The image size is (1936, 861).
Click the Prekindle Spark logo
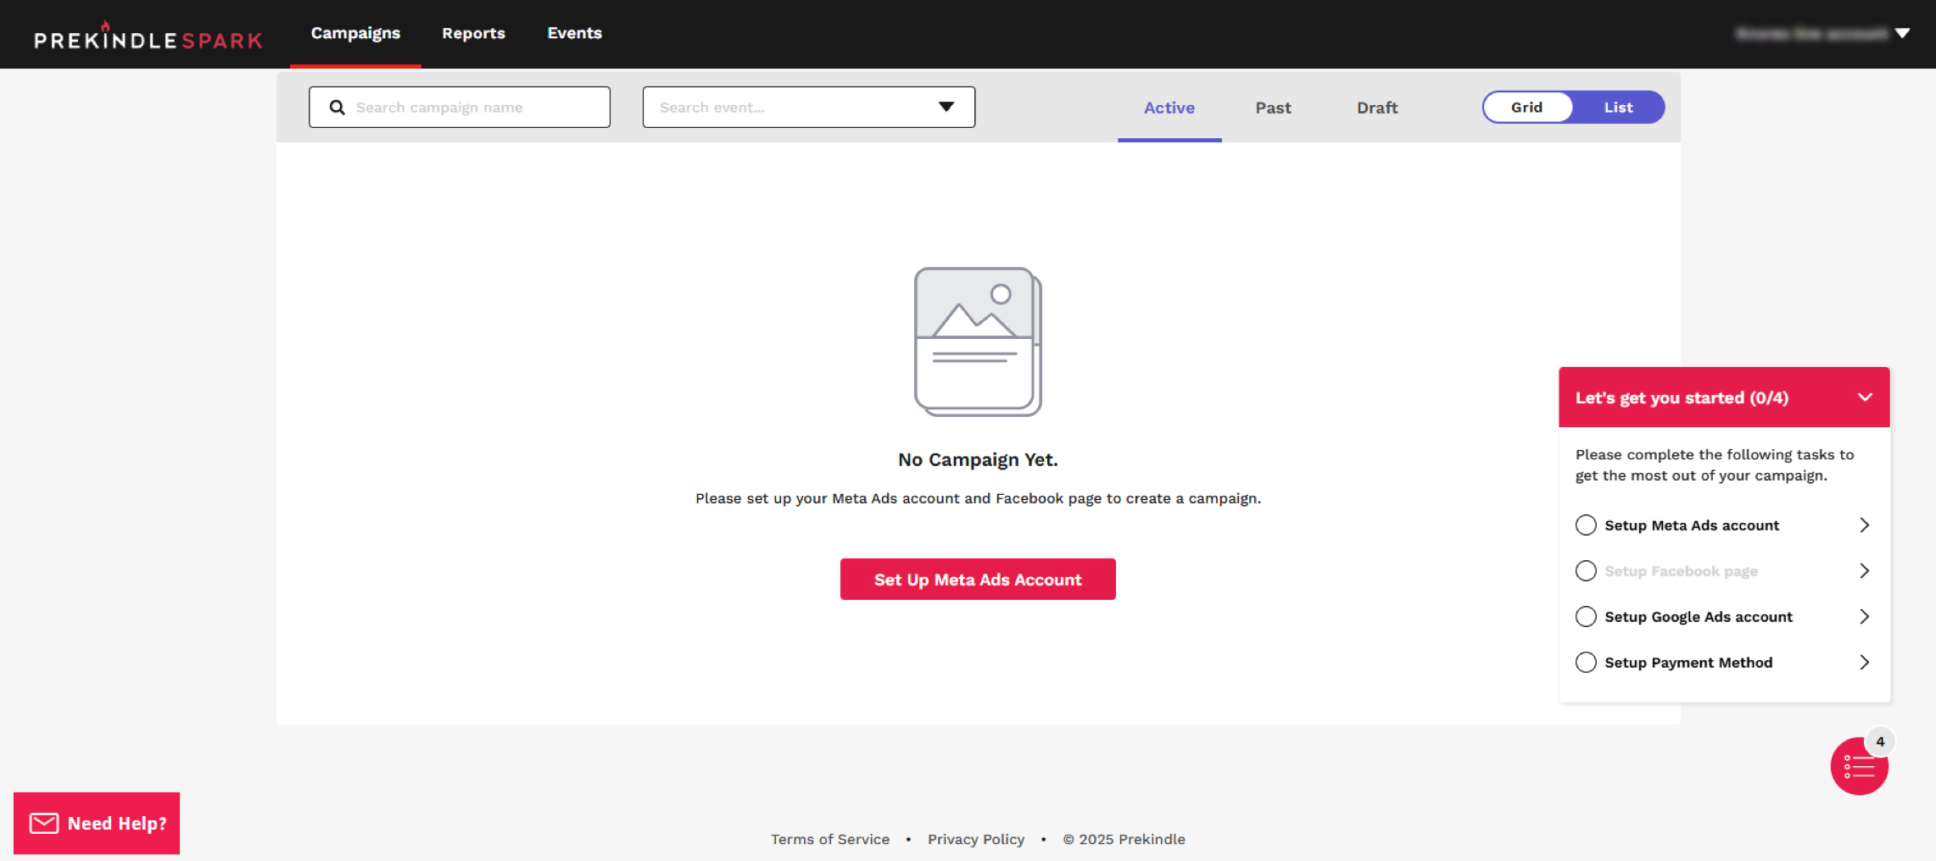point(148,38)
